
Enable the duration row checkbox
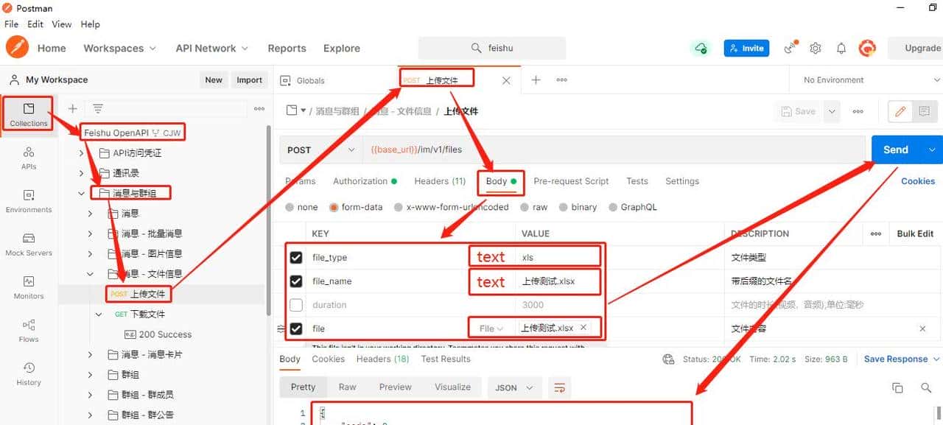point(296,305)
